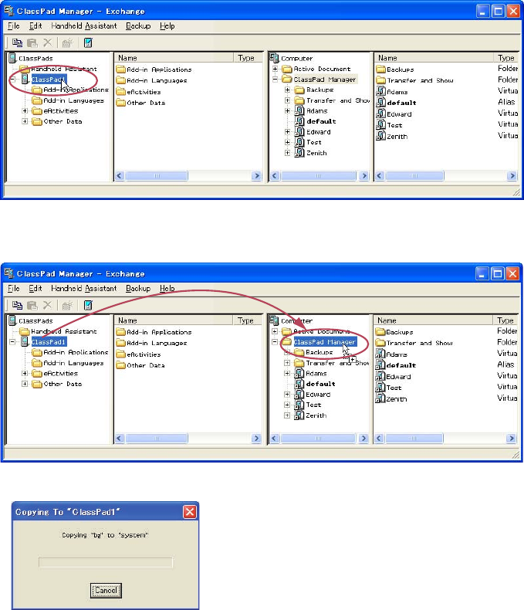Maximize the lower ClassPad Manager window
This screenshot has width=524, height=610.
498,274
